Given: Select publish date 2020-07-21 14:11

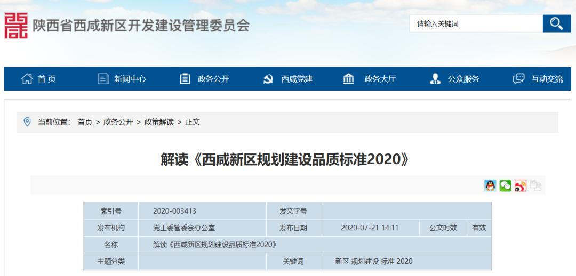Looking at the screenshot, I should (370, 228).
